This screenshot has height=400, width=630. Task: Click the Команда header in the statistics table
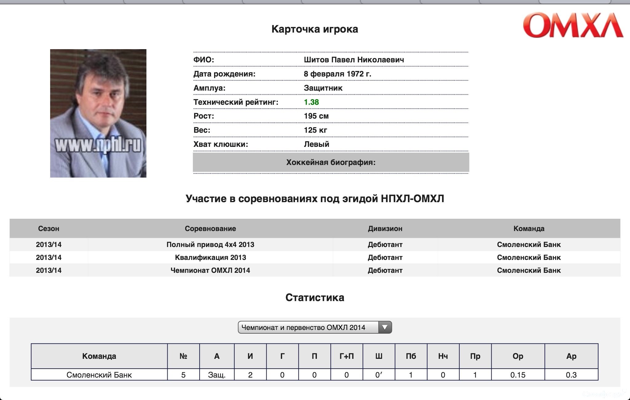click(99, 356)
